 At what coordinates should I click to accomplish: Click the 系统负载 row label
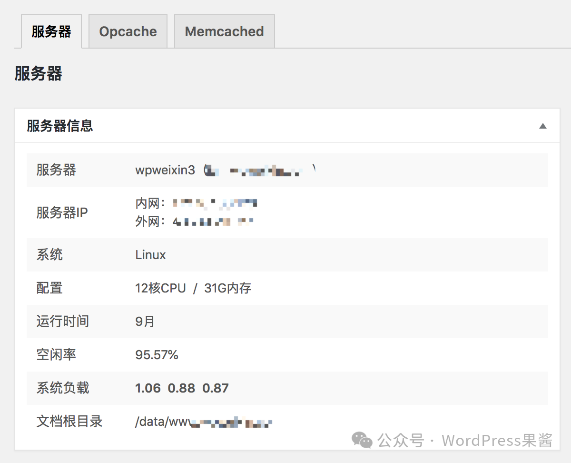click(63, 388)
